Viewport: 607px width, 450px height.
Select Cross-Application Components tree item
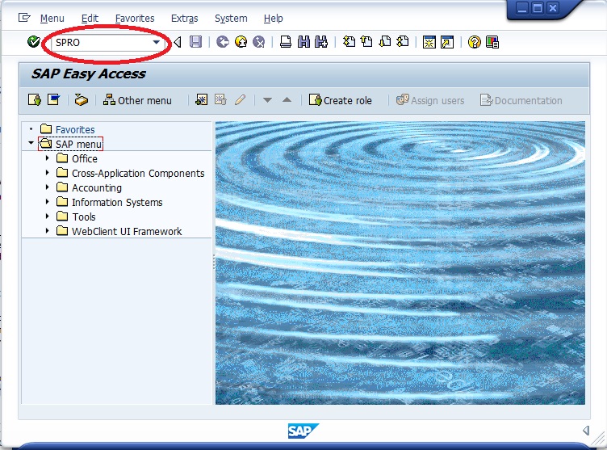pos(138,173)
